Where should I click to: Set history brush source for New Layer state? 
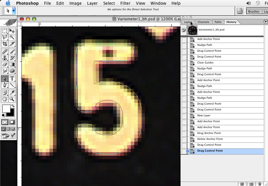pos(184,116)
